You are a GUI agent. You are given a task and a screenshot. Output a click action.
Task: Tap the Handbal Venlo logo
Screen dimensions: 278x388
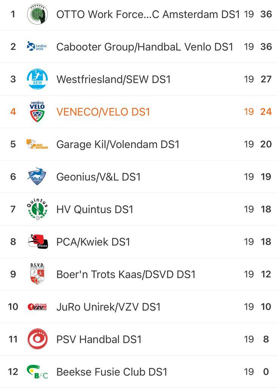pyautogui.click(x=37, y=46)
